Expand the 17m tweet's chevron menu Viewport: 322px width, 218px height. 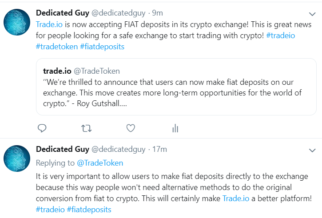[312, 150]
